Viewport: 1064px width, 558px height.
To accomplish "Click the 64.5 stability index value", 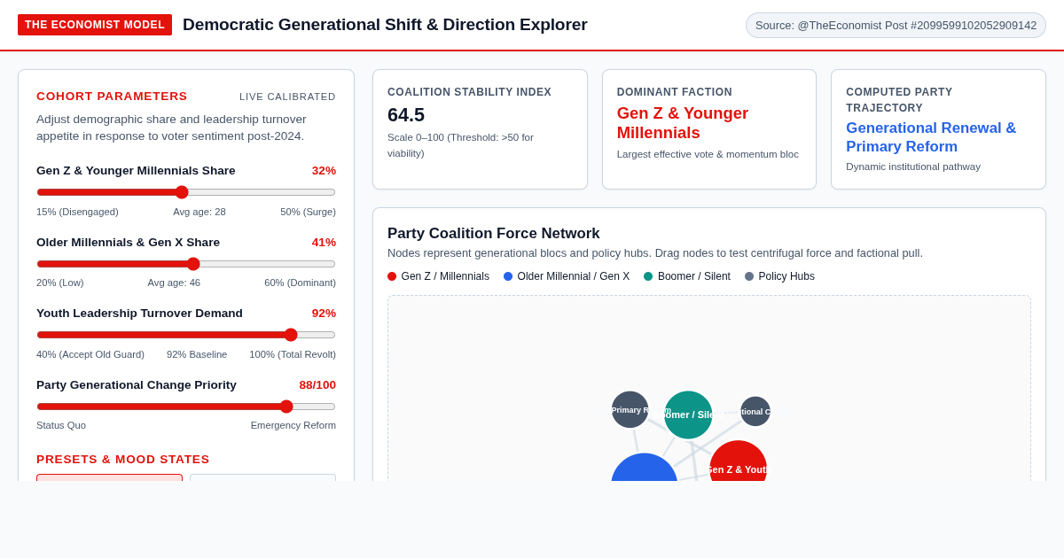I will click(x=406, y=115).
